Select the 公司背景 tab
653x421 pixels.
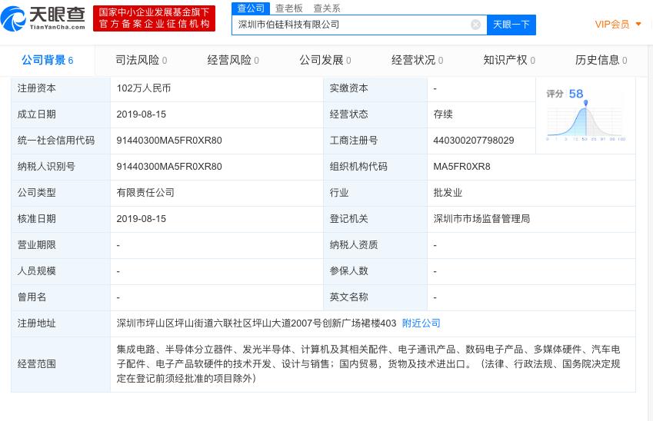(48, 60)
